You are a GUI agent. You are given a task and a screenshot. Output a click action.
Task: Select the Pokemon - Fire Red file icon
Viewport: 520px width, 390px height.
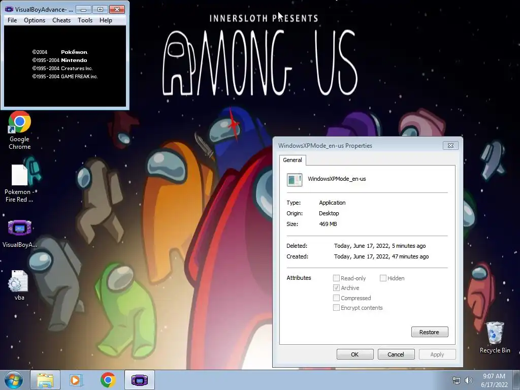click(x=19, y=183)
